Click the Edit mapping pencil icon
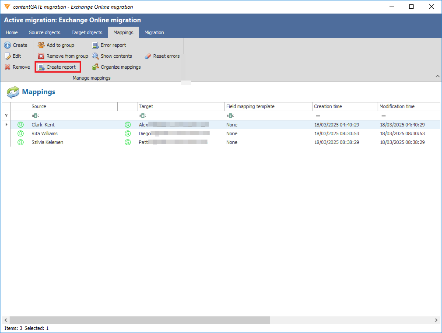This screenshot has height=333, width=442. tap(7, 56)
